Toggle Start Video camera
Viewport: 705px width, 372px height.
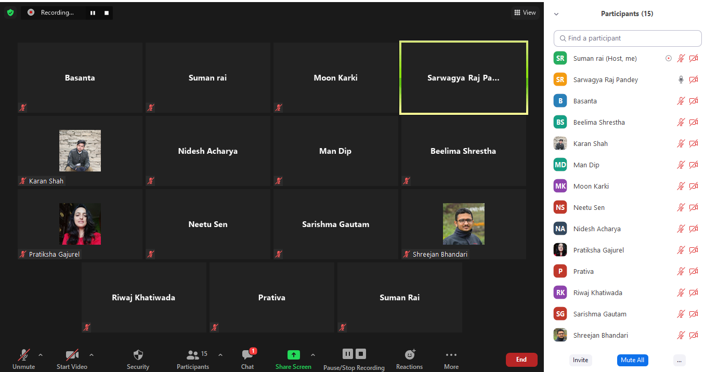tap(72, 355)
